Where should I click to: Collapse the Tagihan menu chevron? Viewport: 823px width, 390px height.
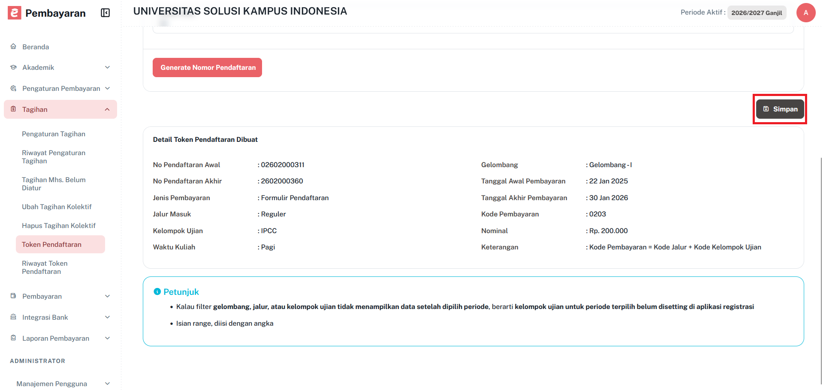pos(107,109)
